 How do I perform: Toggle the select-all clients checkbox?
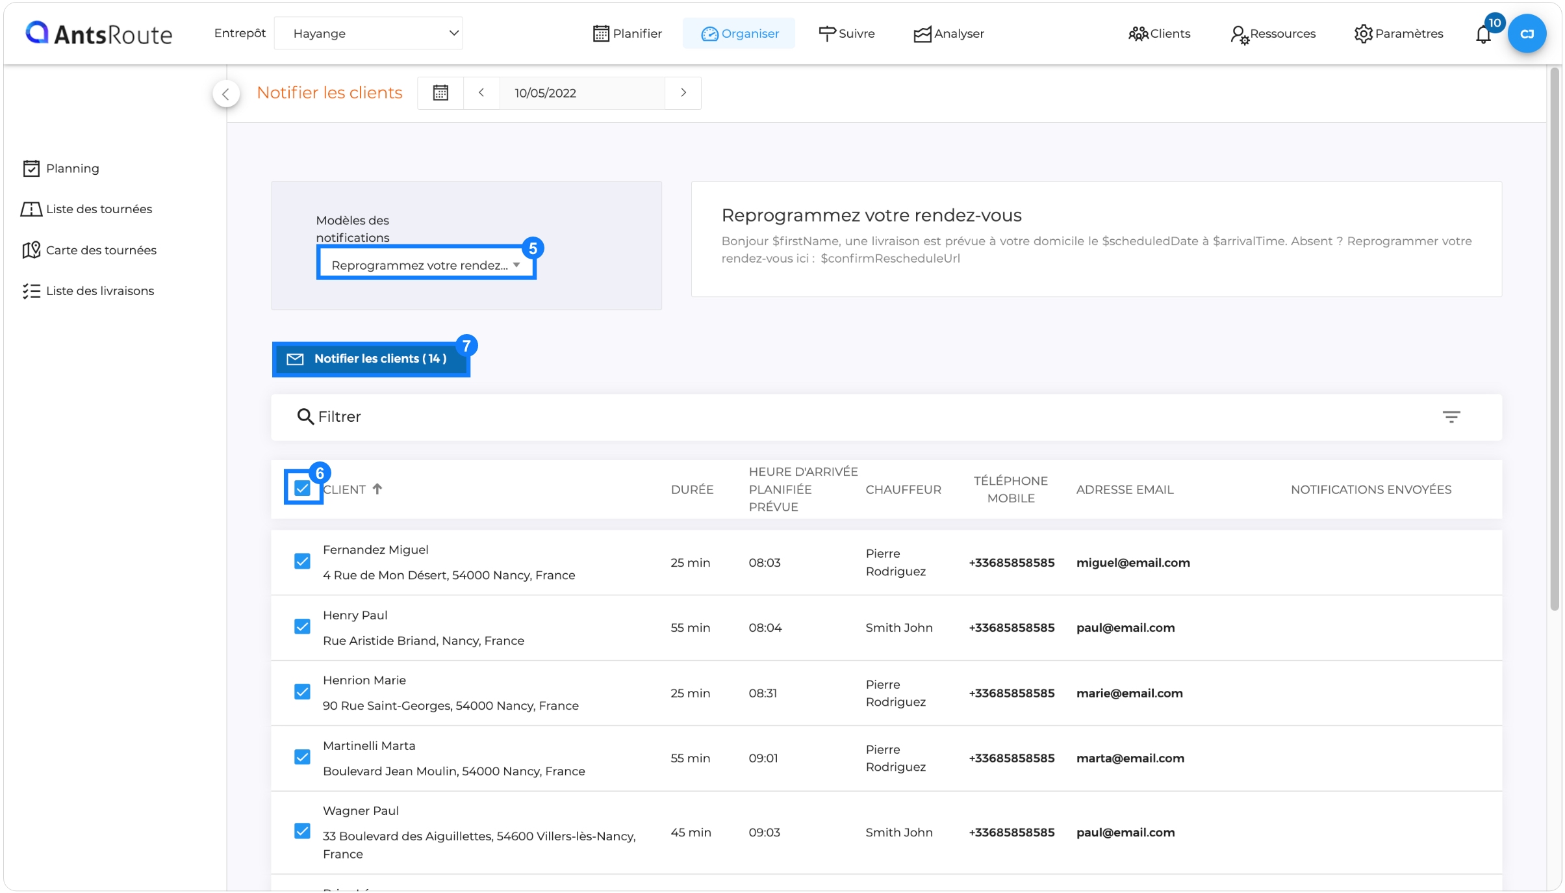pos(302,488)
